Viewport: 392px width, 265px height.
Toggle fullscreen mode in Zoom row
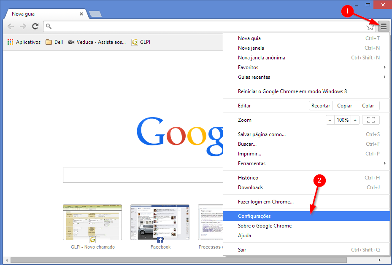point(370,120)
